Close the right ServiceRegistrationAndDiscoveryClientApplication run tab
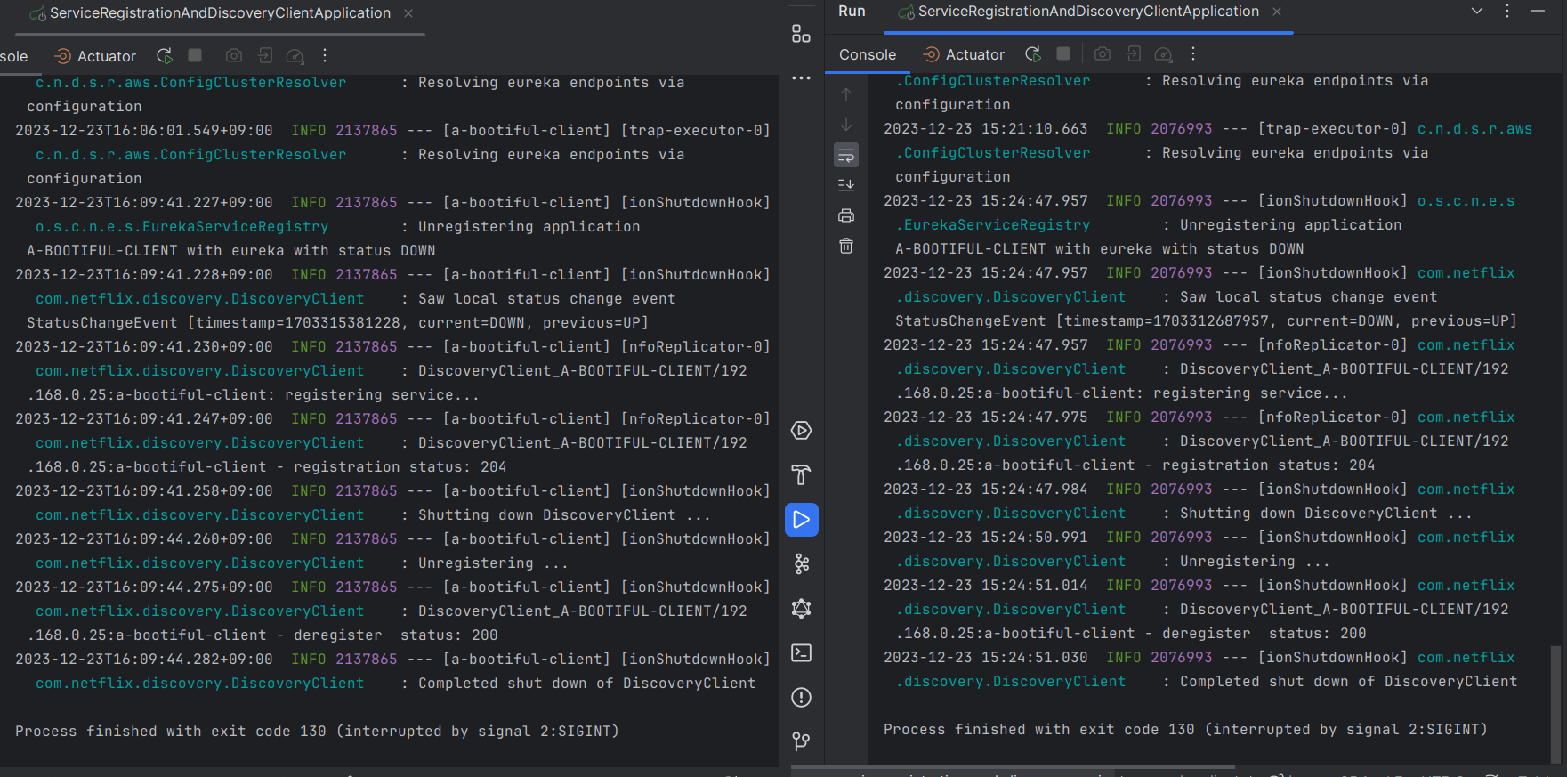Viewport: 1567px width, 777px height. pos(1277,12)
